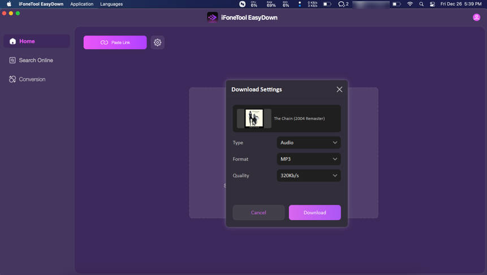Click the Type label in dialog
The width and height of the screenshot is (487, 275).
click(x=238, y=143)
